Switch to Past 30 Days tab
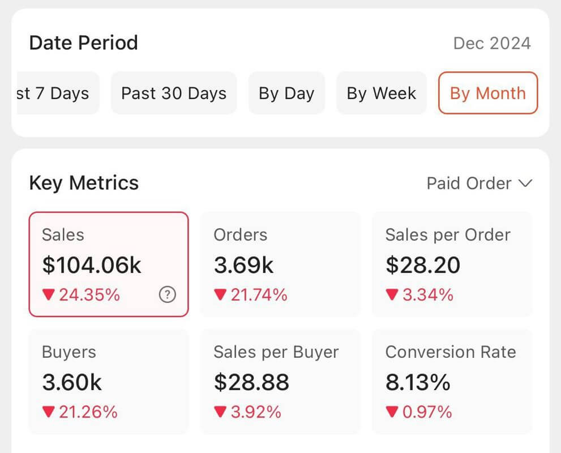The height and width of the screenshot is (453, 561). click(x=173, y=93)
